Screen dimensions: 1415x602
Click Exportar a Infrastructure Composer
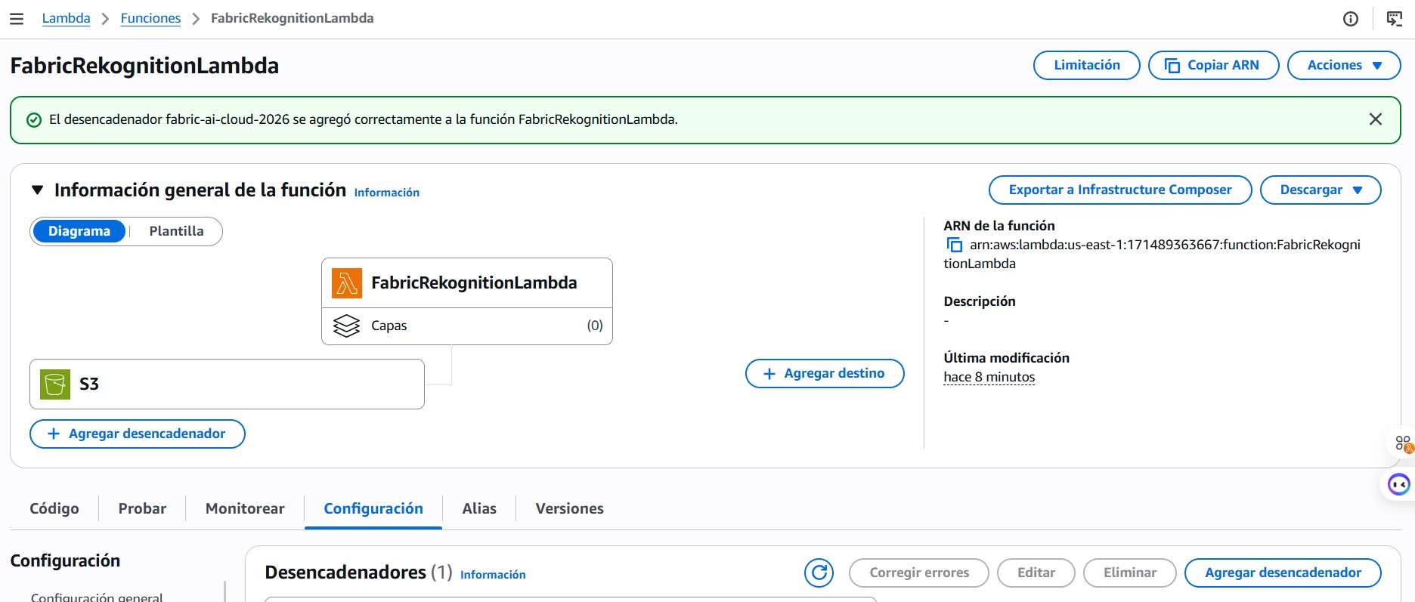pos(1120,190)
